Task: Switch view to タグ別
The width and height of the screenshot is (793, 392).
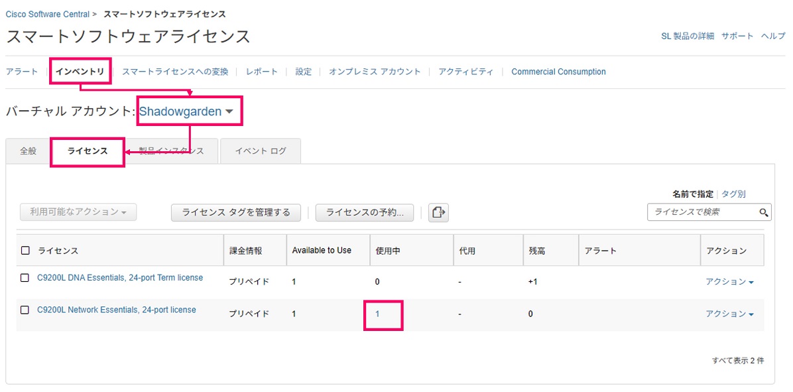Action: coord(733,194)
